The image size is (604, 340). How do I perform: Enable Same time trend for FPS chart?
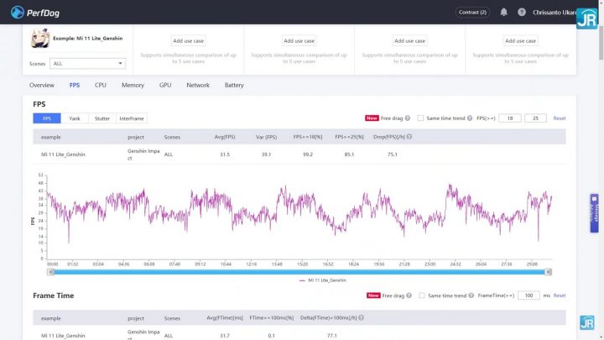tap(420, 118)
